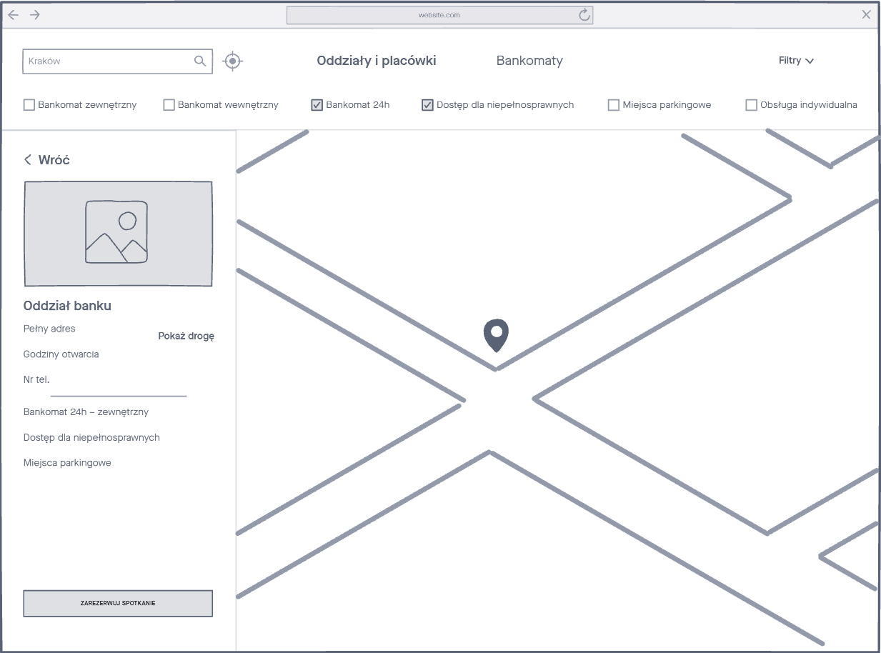
Task: Click the crosshair locate-me icon
Action: pyautogui.click(x=232, y=61)
